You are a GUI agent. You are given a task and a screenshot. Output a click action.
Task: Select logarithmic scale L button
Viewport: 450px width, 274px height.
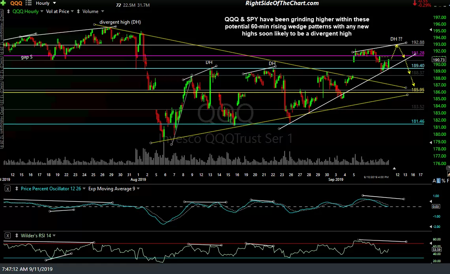click(x=438, y=181)
